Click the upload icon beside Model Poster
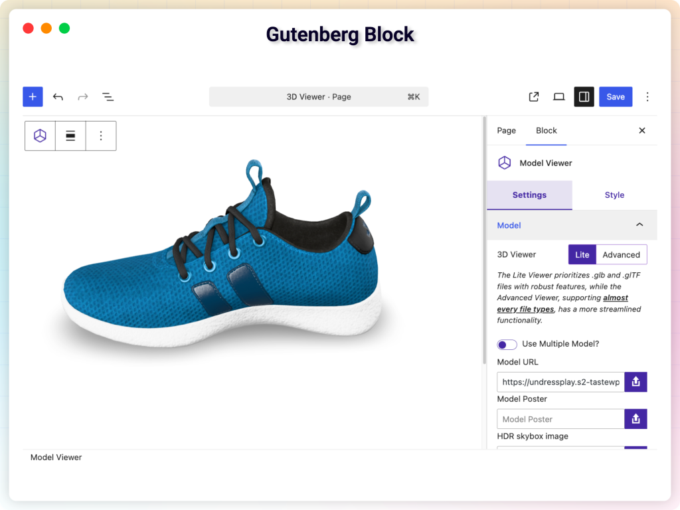Viewport: 680px width, 510px height. point(636,419)
